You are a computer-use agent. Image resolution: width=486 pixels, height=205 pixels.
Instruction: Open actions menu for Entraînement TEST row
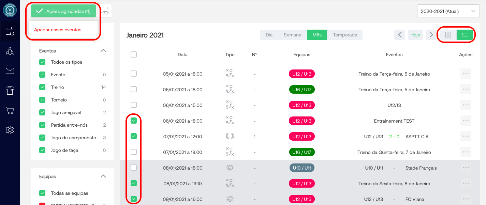click(466, 121)
